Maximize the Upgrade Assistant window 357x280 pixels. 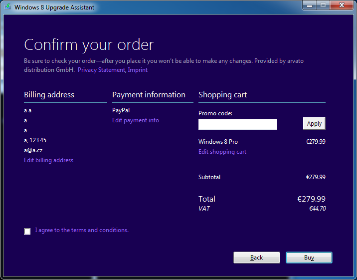[323, 5]
